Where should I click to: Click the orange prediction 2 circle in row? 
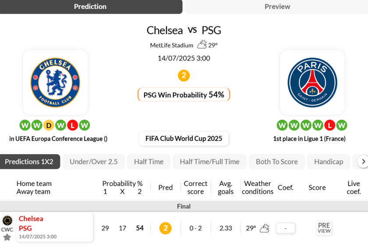tap(165, 228)
